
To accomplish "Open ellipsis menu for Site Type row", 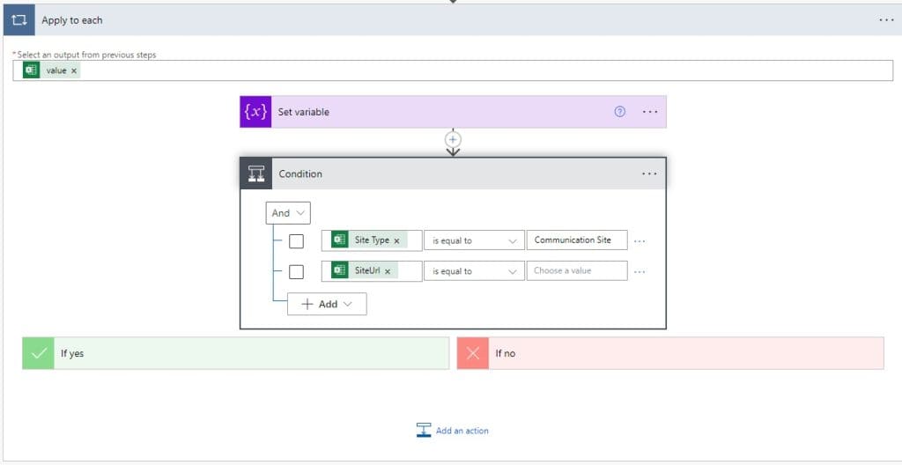I will (640, 241).
